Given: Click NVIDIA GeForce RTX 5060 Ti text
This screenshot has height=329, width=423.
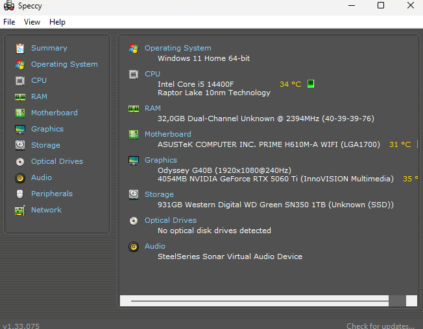Looking at the screenshot, I should pos(276,179).
